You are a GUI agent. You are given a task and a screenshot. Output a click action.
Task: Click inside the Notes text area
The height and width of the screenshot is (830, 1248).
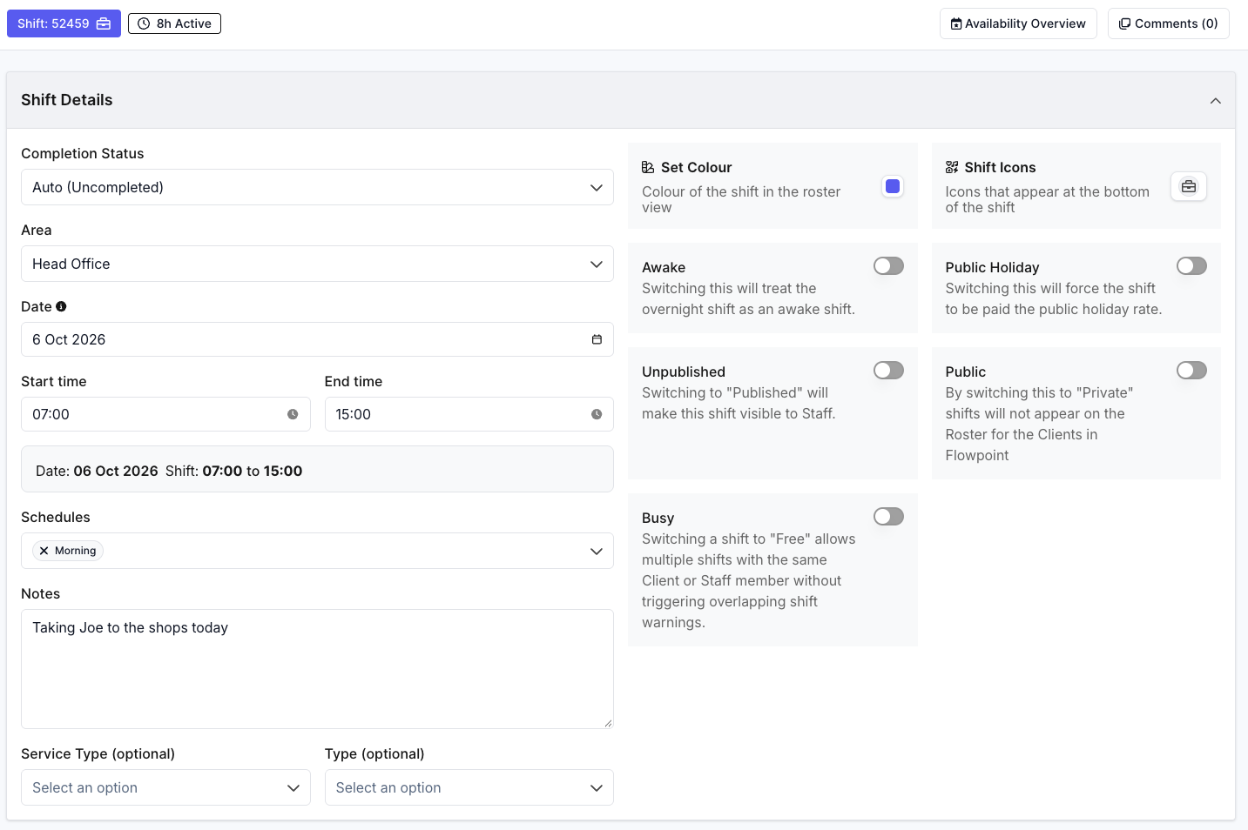317,669
